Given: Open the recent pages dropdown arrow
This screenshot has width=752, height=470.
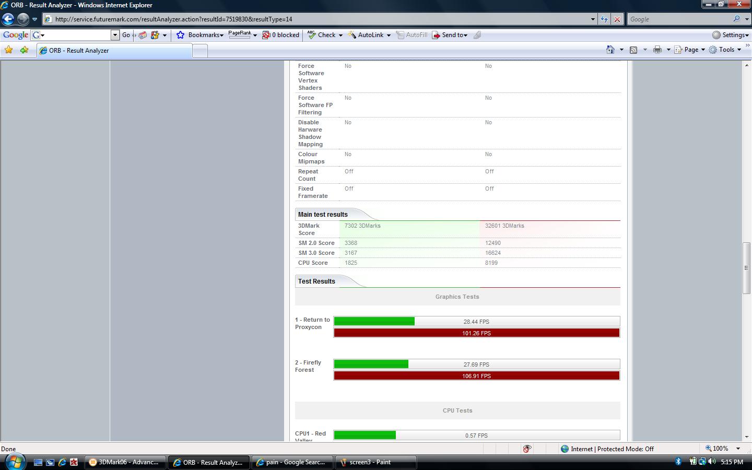Looking at the screenshot, I should (x=34, y=19).
